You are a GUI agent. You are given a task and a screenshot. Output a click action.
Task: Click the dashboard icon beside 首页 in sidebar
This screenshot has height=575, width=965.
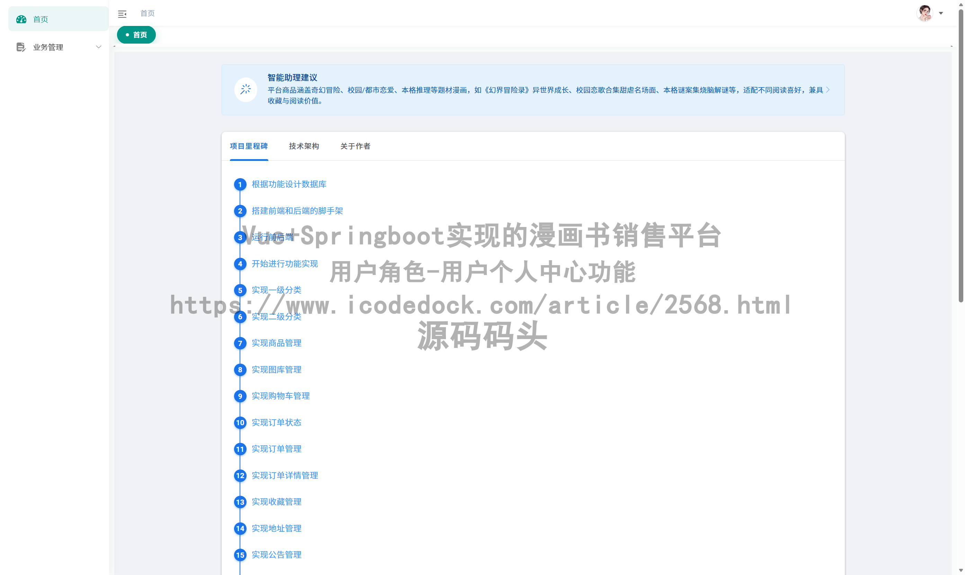pos(21,19)
